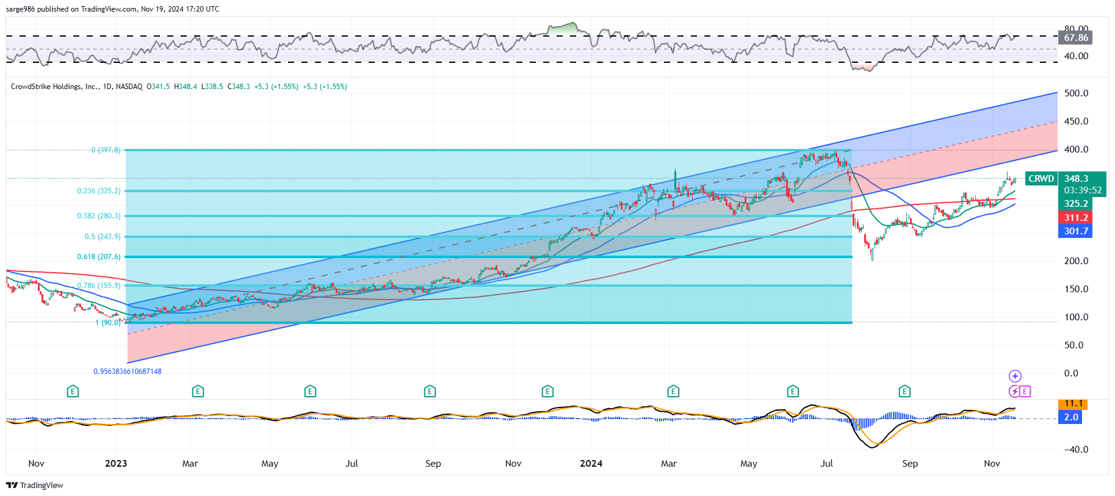Click the purple lightning bolt event icon
This screenshot has width=1115, height=496.
click(x=1014, y=391)
